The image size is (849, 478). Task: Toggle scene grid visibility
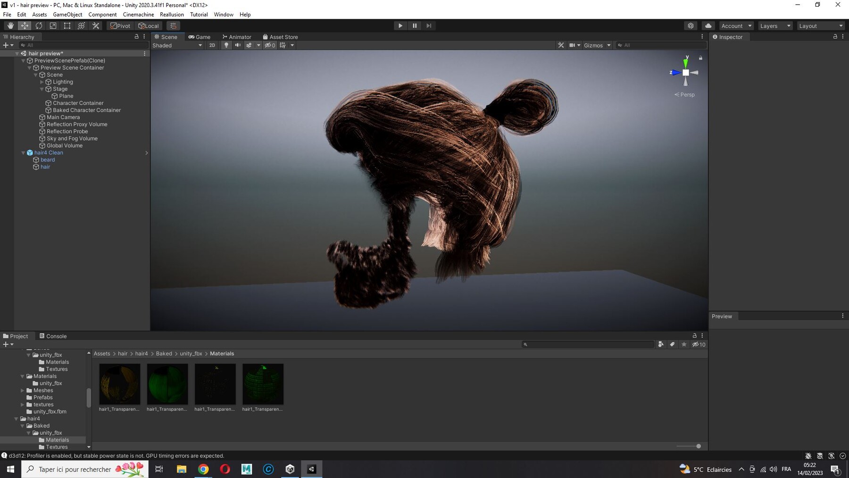pyautogui.click(x=283, y=45)
